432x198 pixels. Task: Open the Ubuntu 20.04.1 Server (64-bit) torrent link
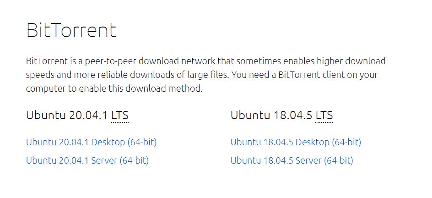(x=87, y=160)
